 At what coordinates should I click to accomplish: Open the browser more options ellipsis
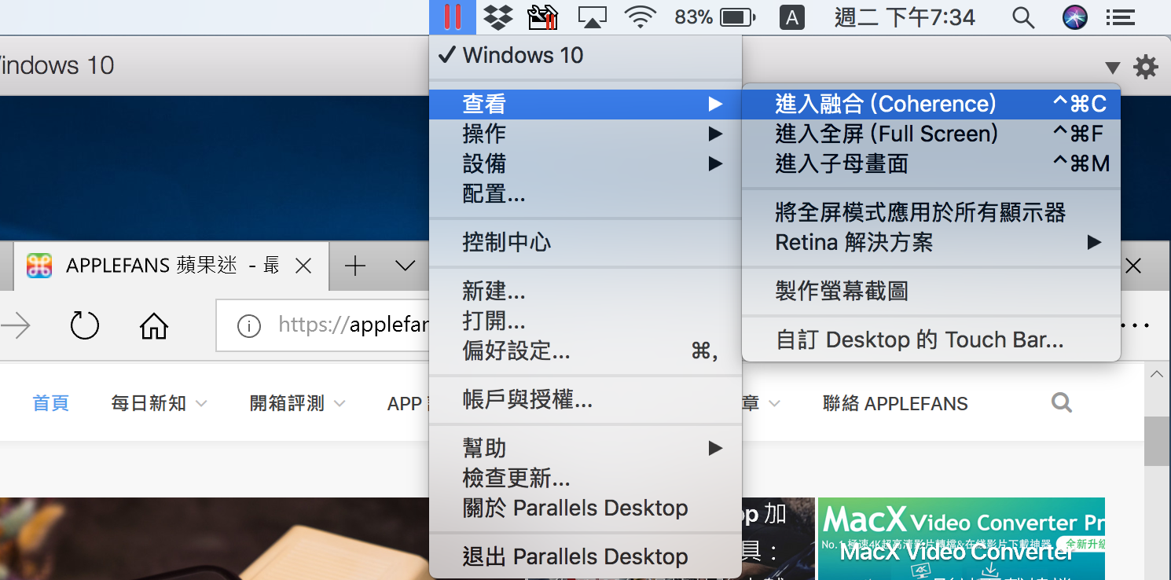[1135, 325]
